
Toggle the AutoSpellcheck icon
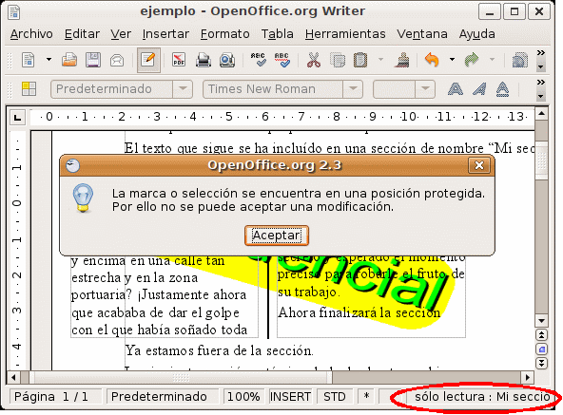click(x=281, y=60)
